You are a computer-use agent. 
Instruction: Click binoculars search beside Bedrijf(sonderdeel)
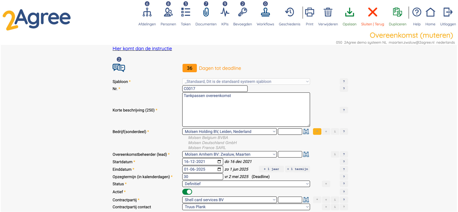point(306,131)
